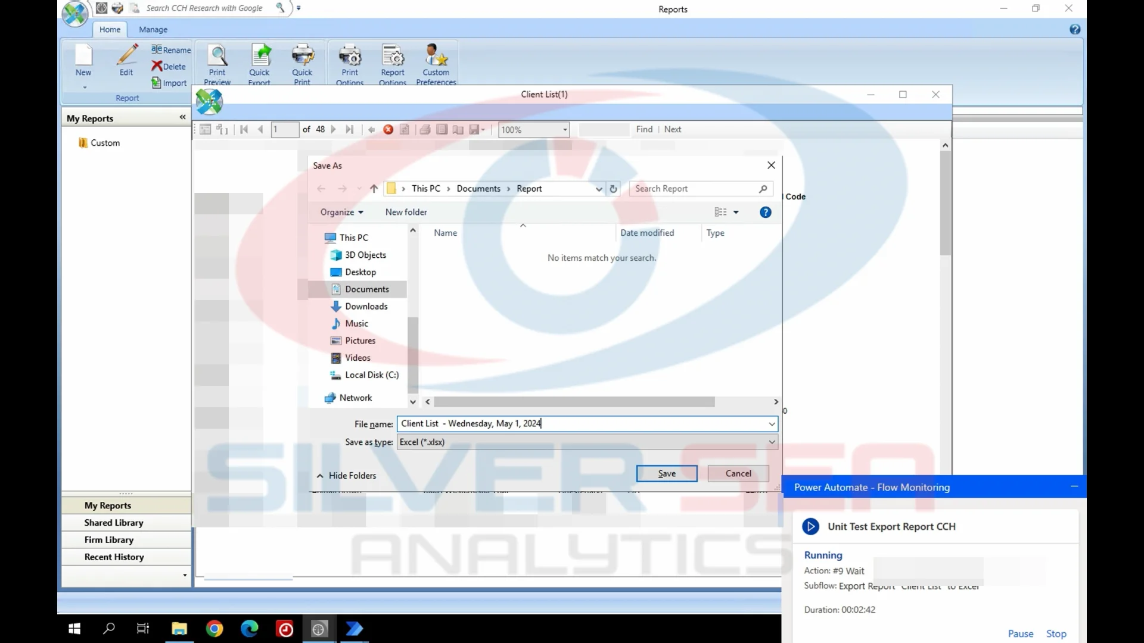The height and width of the screenshot is (643, 1144).
Task: Open Print Preview from the ribbon
Action: point(217,64)
